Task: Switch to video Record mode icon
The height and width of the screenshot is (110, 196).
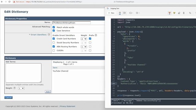Action: [124, 13]
